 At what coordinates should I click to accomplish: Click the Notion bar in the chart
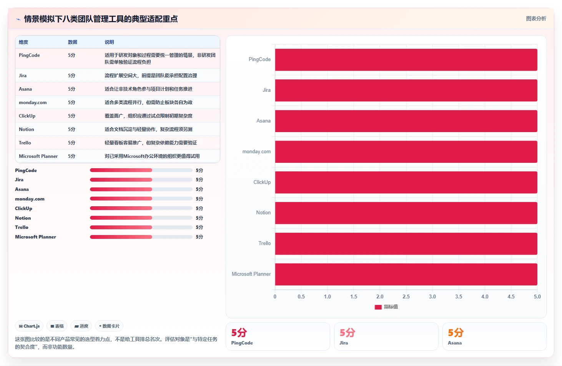click(x=406, y=213)
